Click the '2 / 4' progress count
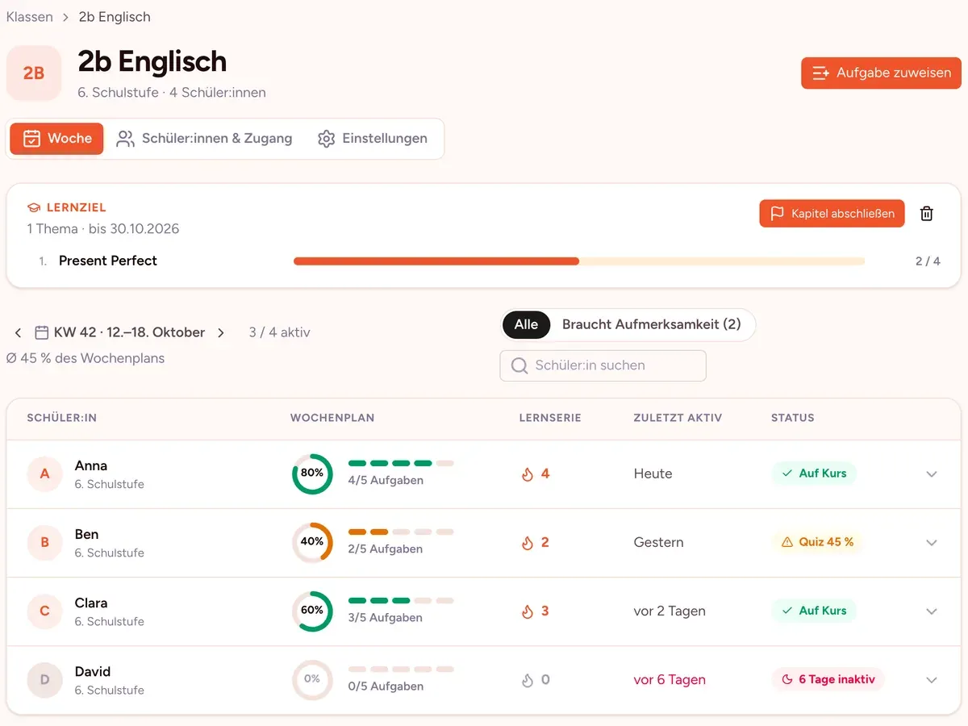 928,261
